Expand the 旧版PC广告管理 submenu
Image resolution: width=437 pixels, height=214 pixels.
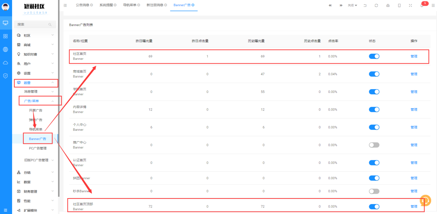[35, 160]
